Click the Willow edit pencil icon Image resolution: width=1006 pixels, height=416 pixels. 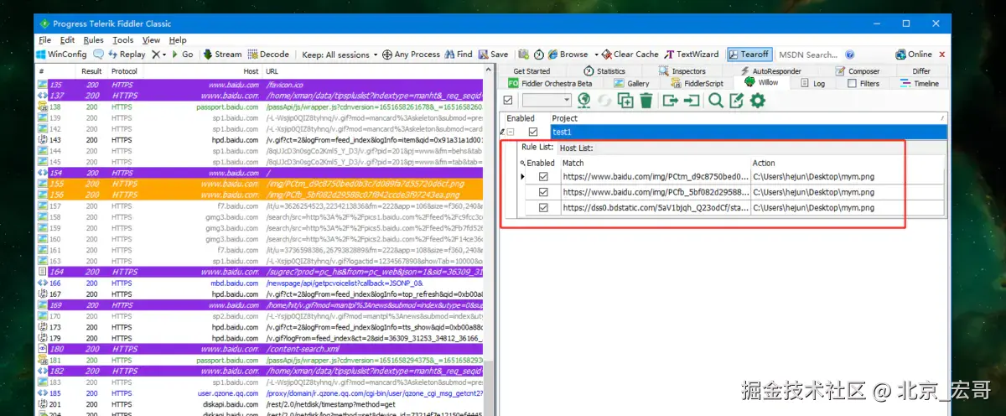[737, 101]
